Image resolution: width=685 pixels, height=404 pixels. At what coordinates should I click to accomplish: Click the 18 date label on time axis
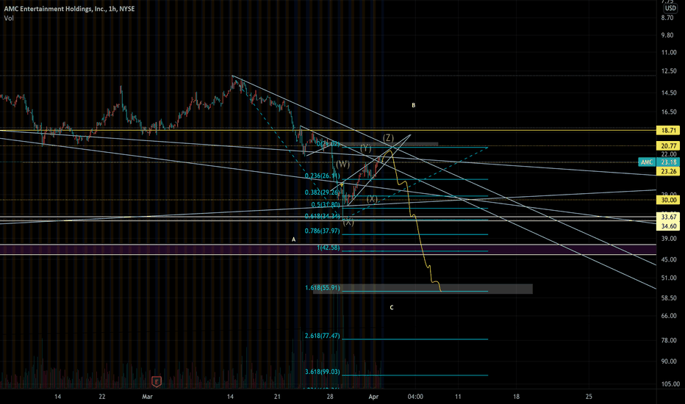516,397
